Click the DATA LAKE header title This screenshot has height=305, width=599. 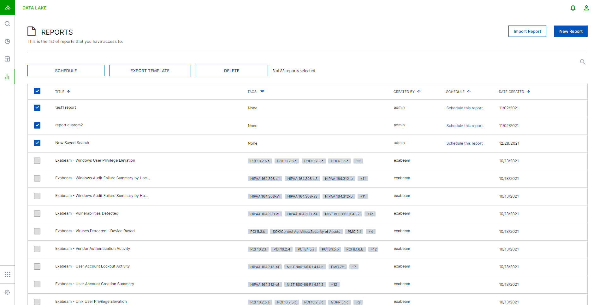(34, 8)
